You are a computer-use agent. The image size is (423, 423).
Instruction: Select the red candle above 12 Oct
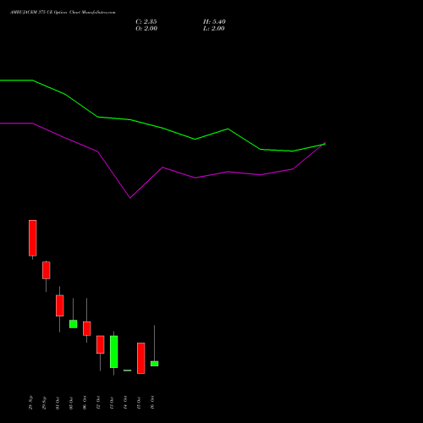(x=101, y=344)
